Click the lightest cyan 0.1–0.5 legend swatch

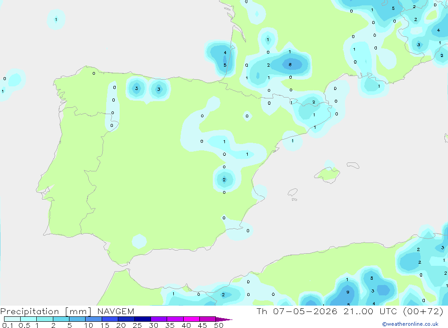(12, 319)
